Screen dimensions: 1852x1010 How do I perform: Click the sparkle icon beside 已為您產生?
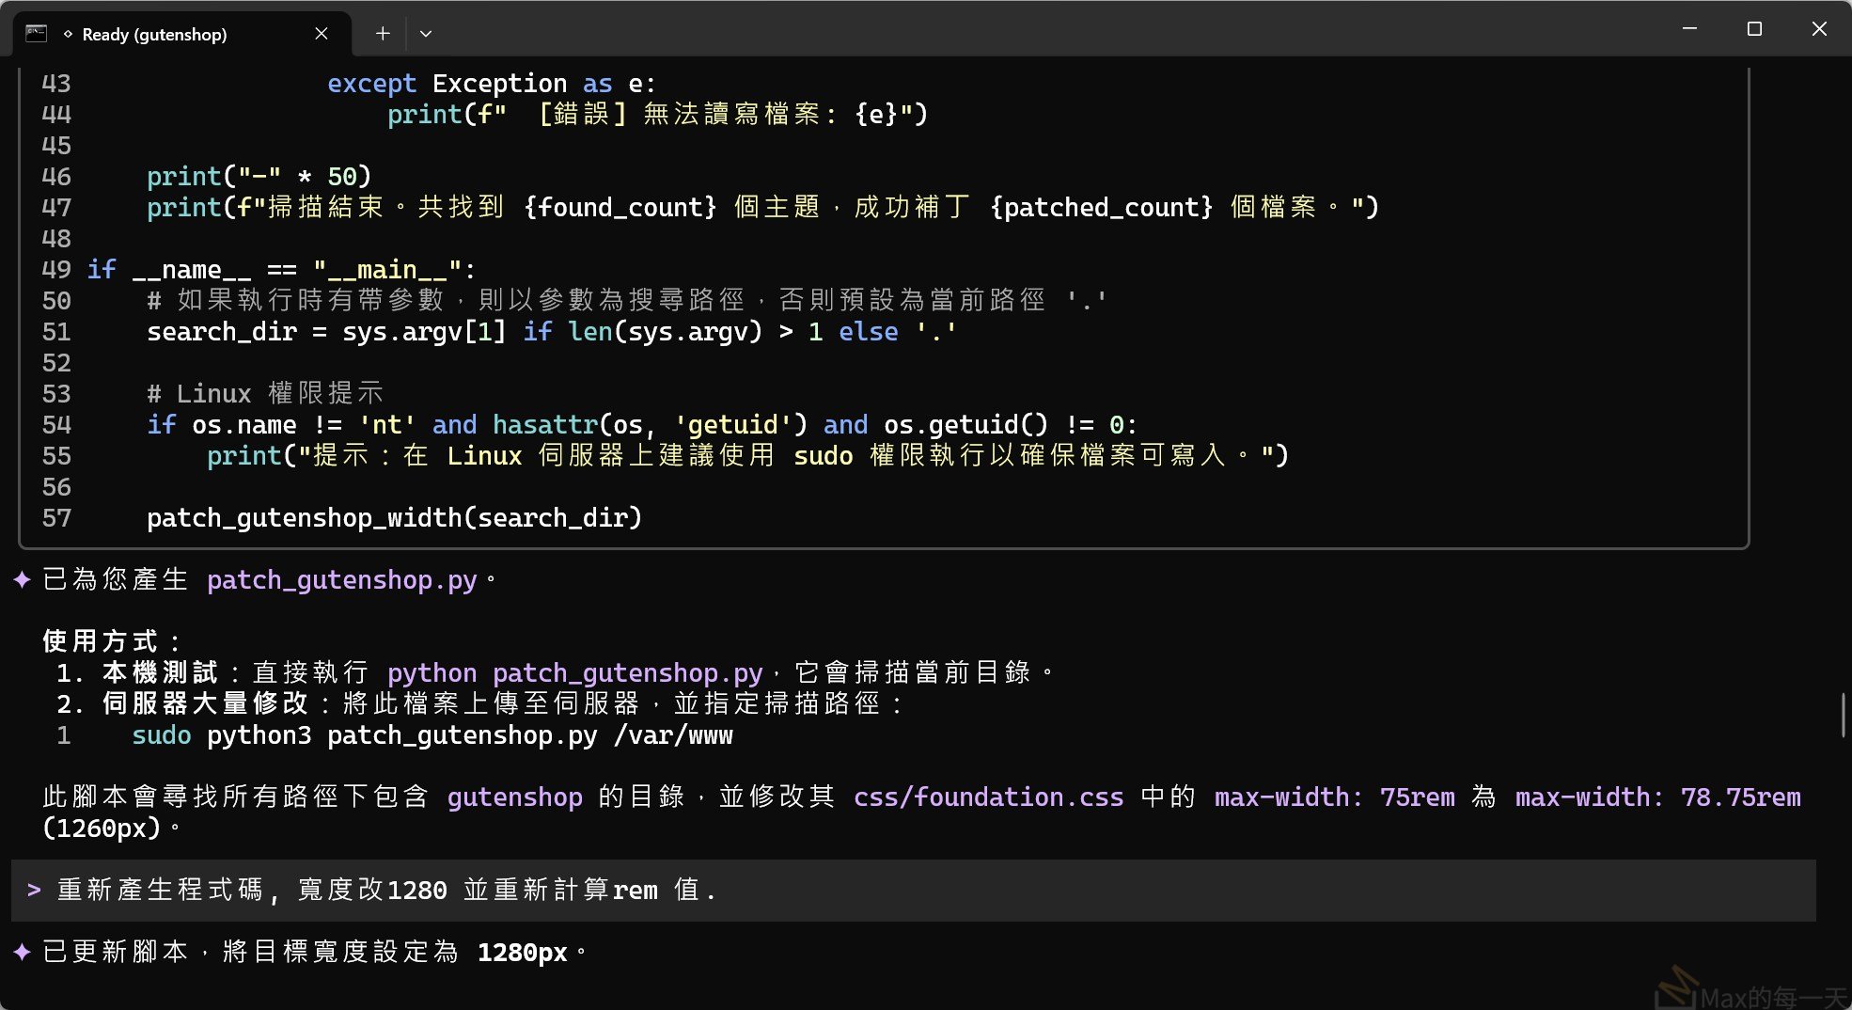(23, 580)
